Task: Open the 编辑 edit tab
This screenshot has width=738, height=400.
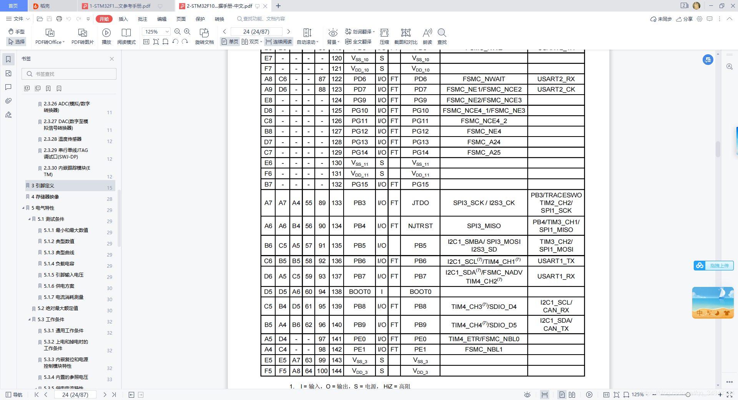Action: pyautogui.click(x=162, y=19)
